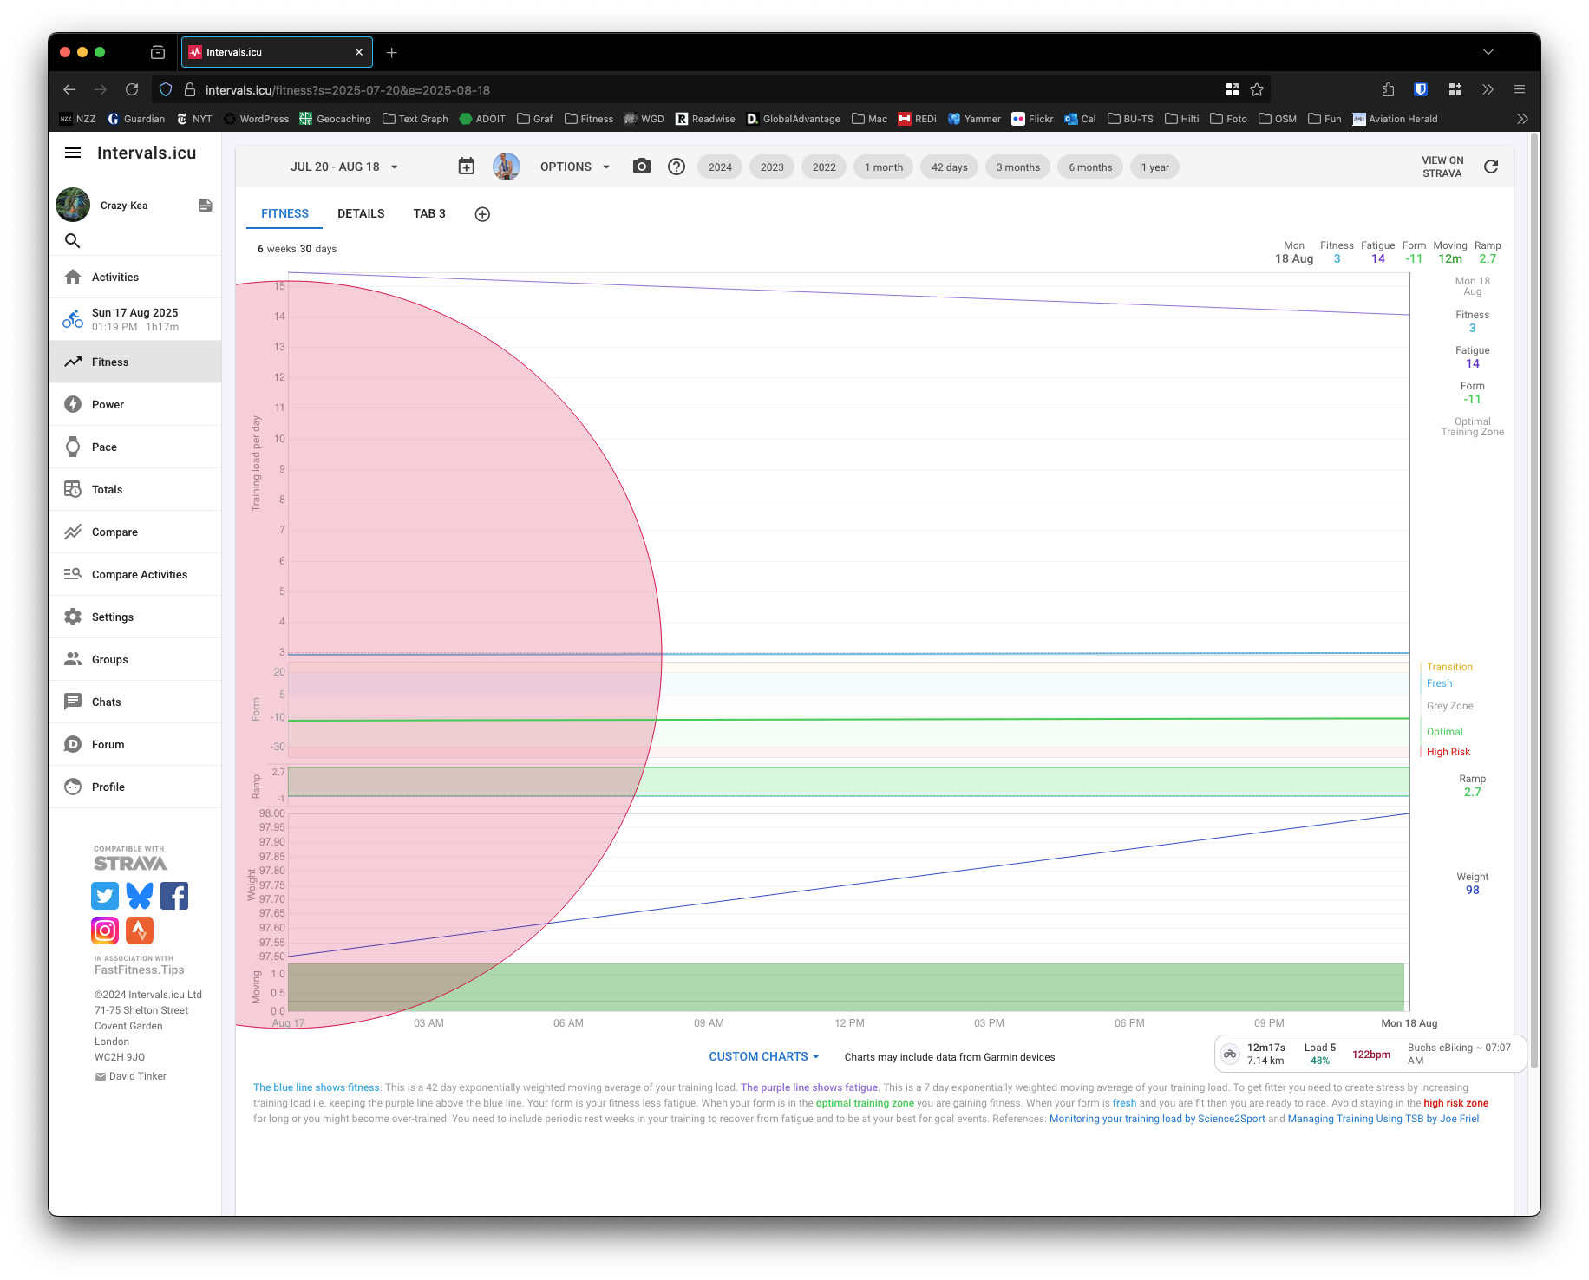Switch to the DETAILS tab
This screenshot has height=1280, width=1589.
pos(361,213)
